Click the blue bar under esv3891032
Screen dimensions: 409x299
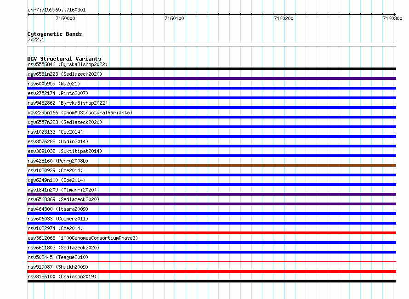pyautogui.click(x=211, y=156)
